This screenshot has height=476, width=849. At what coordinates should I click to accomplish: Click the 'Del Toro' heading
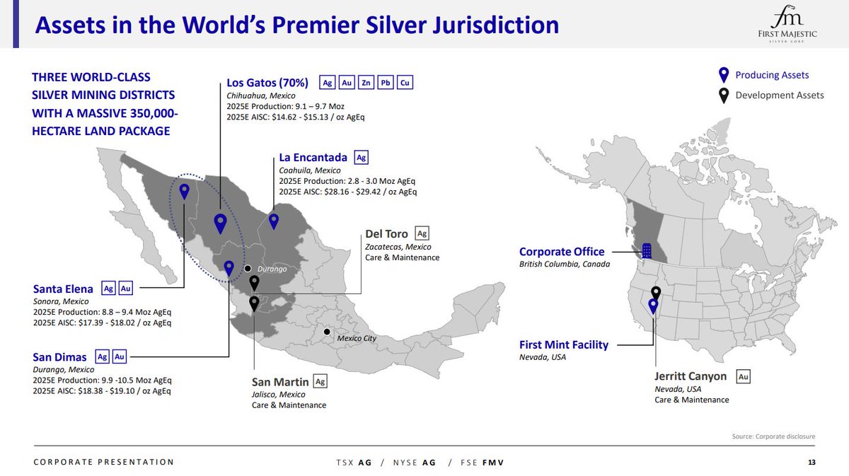[386, 233]
